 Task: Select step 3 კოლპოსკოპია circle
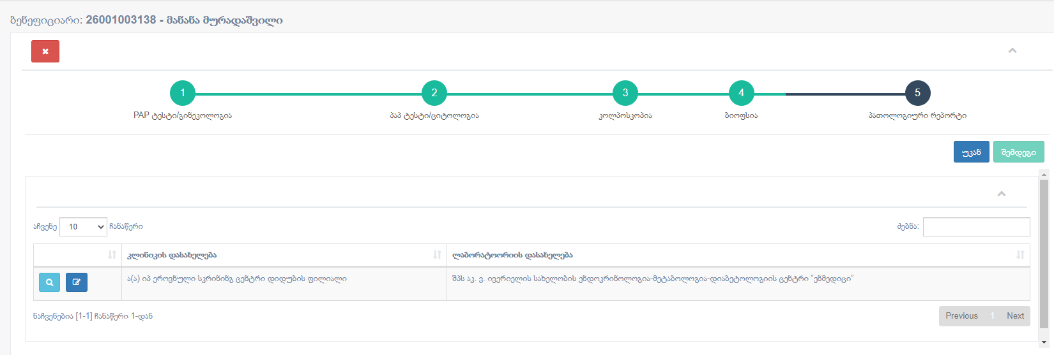(625, 93)
